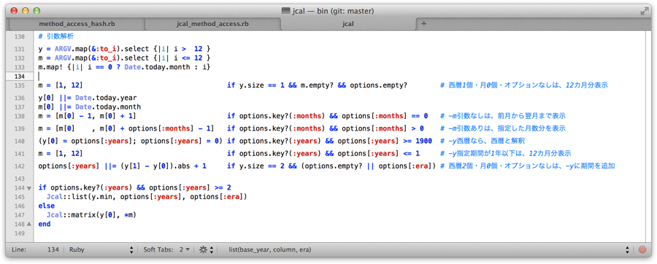657x264 pixels.
Task: Click 'ARGV' on line 131
Action: (63, 49)
